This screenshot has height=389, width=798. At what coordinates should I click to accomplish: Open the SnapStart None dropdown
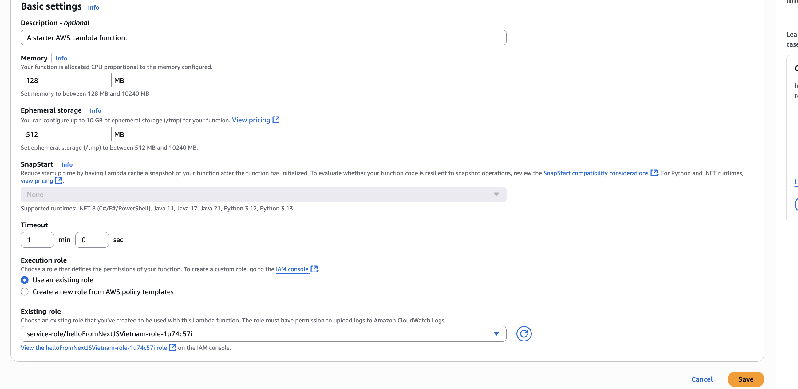point(263,194)
